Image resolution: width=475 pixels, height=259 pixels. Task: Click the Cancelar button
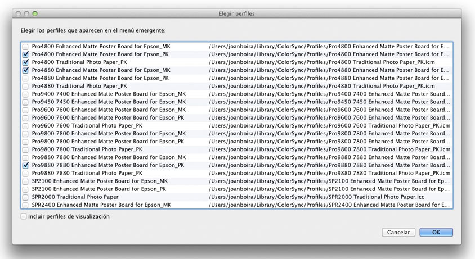[398, 233]
